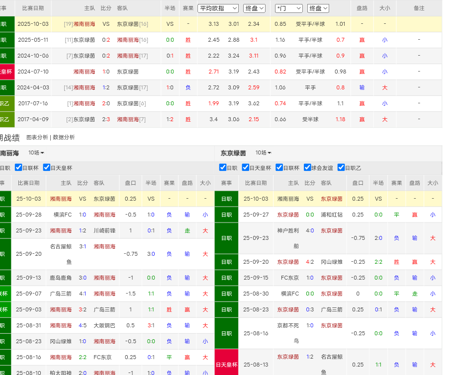This screenshot has width=457, height=375.
Task: Click 0:2 score of 2025-05-11 match
Action: pos(106,40)
